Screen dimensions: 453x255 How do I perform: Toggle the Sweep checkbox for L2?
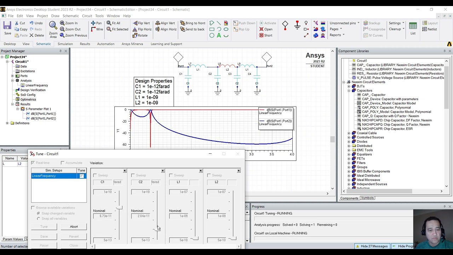pyautogui.click(x=209, y=175)
